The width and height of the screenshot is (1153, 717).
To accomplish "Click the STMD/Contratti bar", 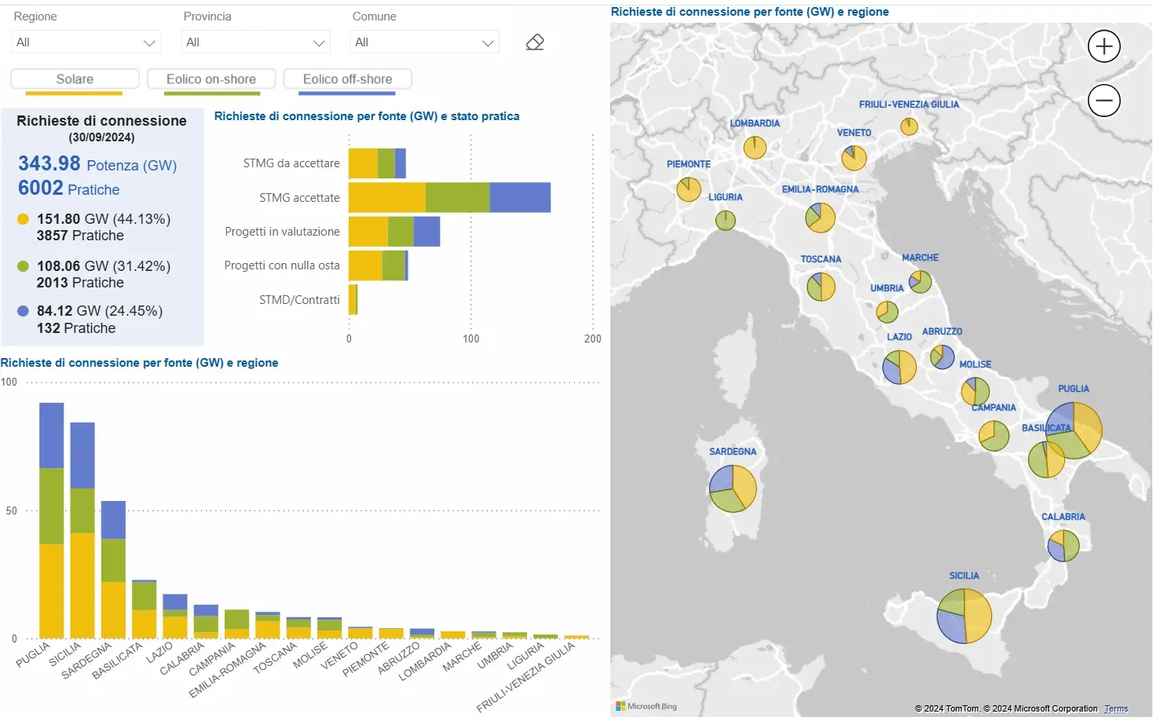I will pos(353,300).
